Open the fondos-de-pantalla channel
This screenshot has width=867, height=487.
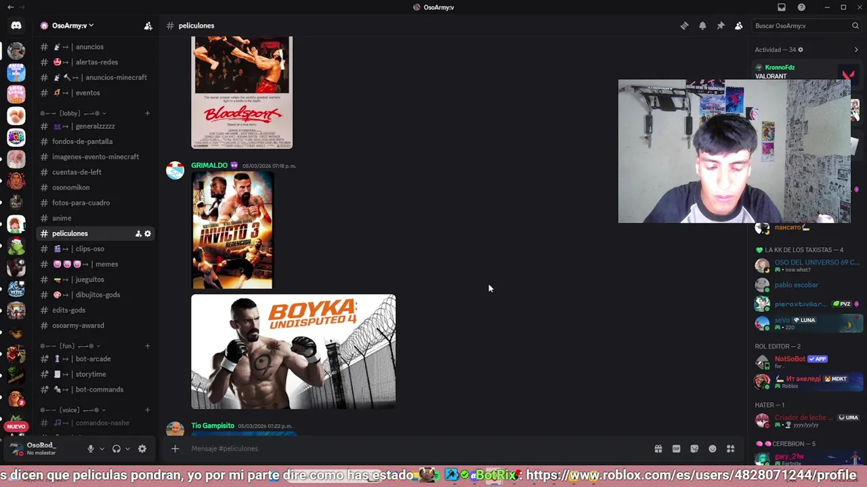coord(96,141)
